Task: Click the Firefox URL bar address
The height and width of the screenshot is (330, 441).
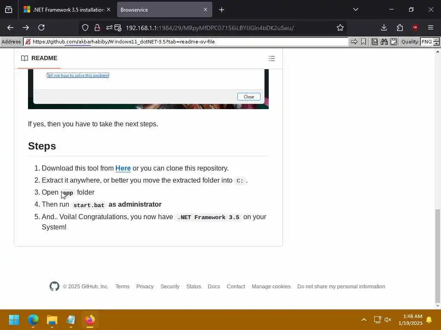Action: [210, 28]
